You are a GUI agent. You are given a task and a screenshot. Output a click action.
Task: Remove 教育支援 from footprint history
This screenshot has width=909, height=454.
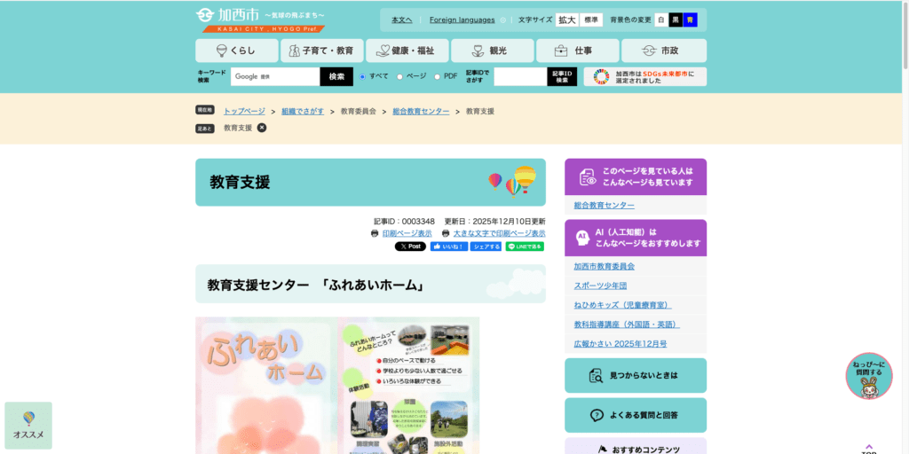[262, 128]
